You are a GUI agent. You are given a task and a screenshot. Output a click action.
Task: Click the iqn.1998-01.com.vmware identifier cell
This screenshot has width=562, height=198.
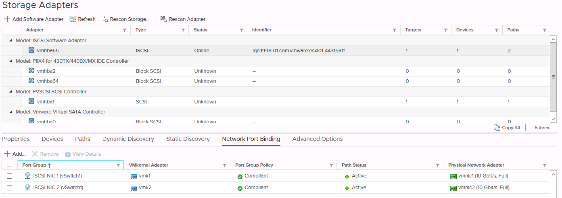(x=299, y=51)
